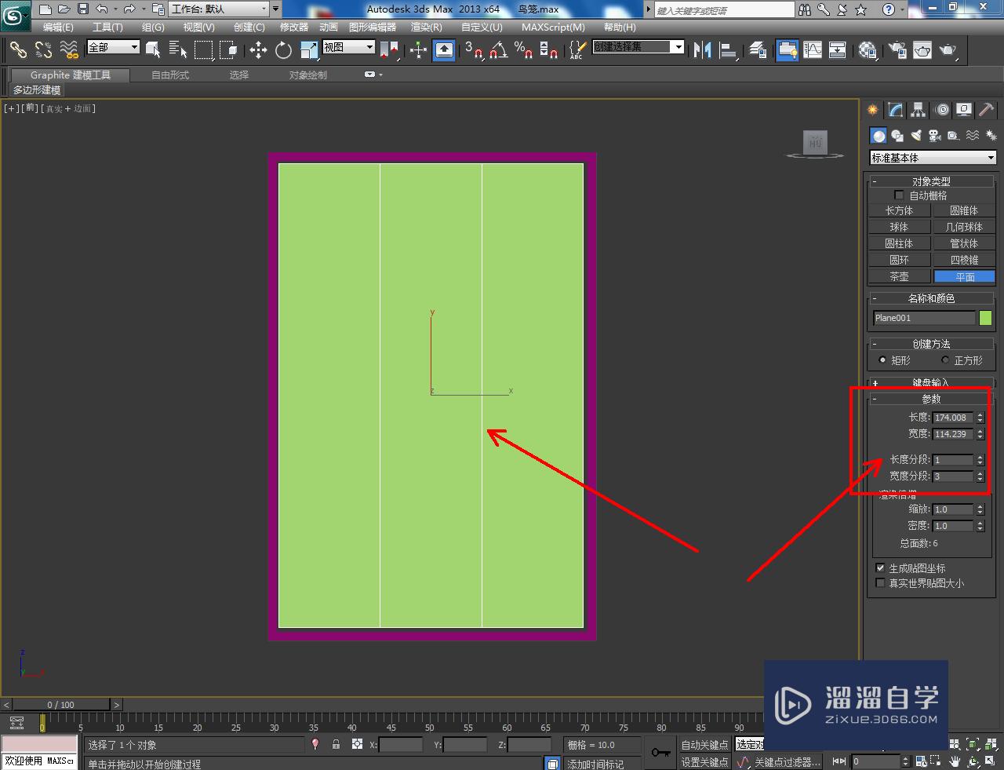Activate the Select and Move tool
Screen dimensions: 1004x770
pos(258,50)
